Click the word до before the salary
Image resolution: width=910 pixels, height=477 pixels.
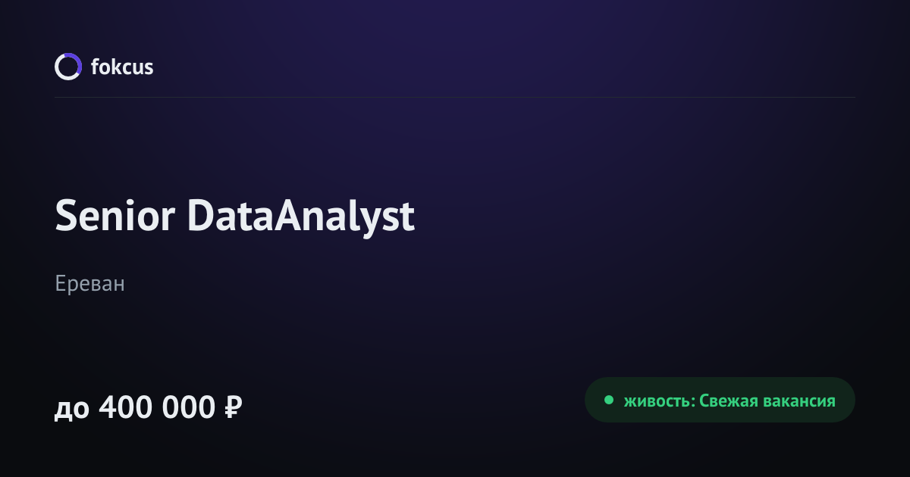[x=72, y=411]
